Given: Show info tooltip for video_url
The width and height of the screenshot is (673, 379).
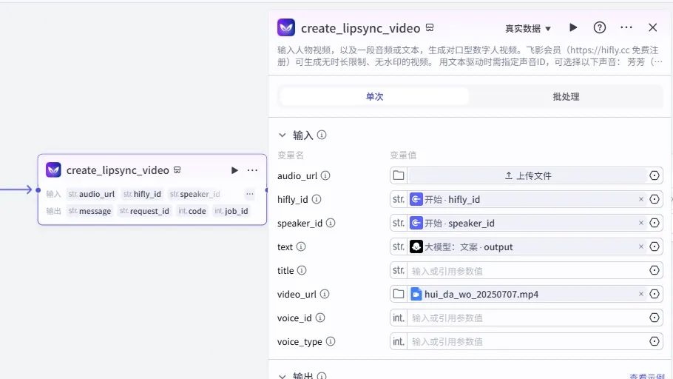Looking at the screenshot, I should (x=325, y=294).
